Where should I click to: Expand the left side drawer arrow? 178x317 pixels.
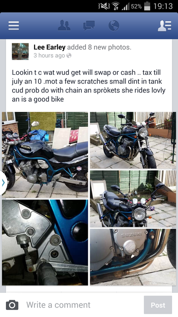point(3,183)
